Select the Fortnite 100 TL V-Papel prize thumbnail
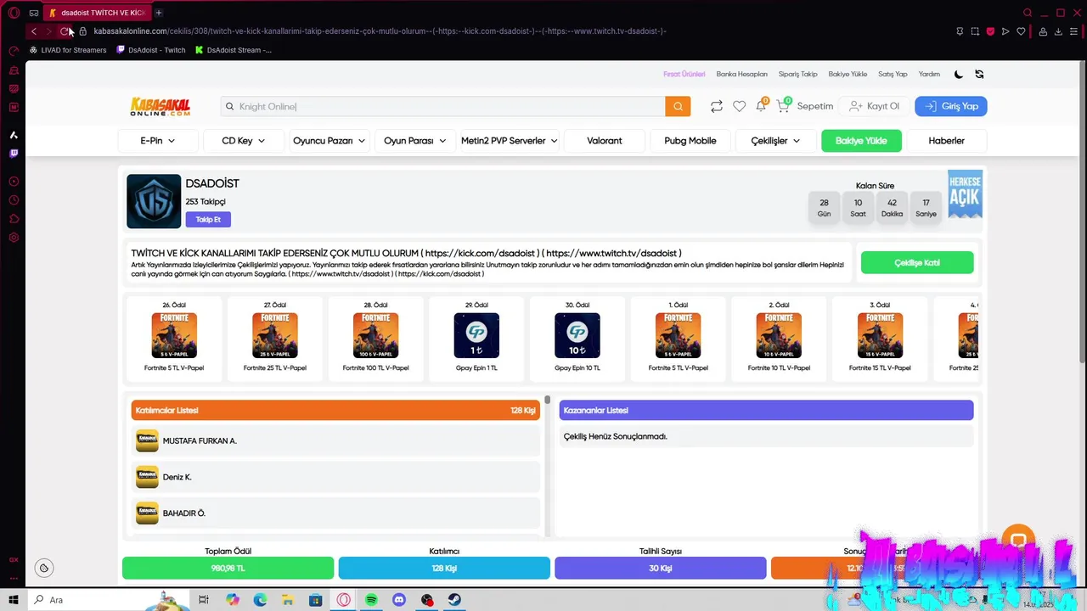The width and height of the screenshot is (1087, 611). (375, 335)
